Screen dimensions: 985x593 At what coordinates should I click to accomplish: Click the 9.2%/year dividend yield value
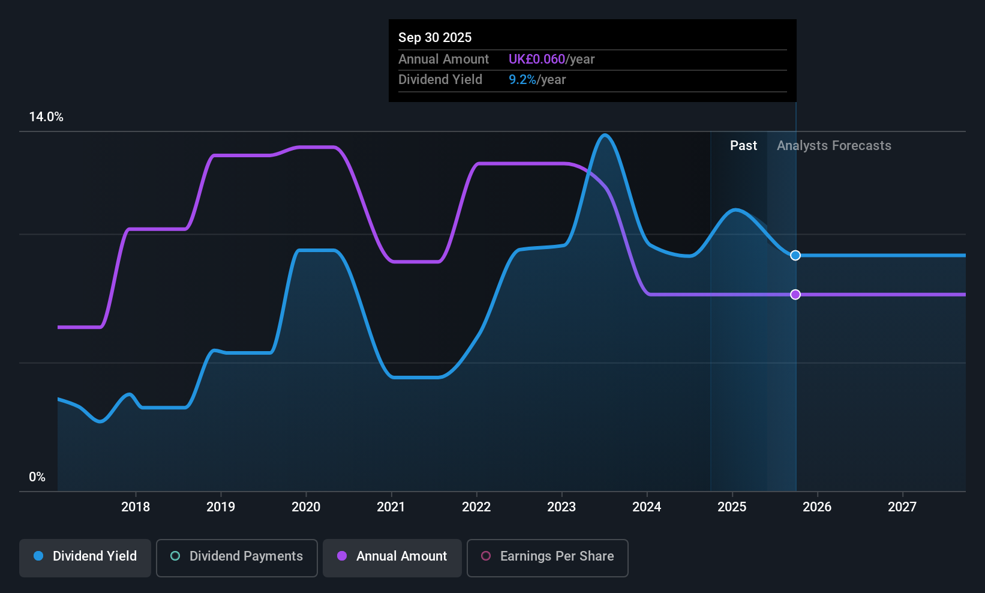537,80
